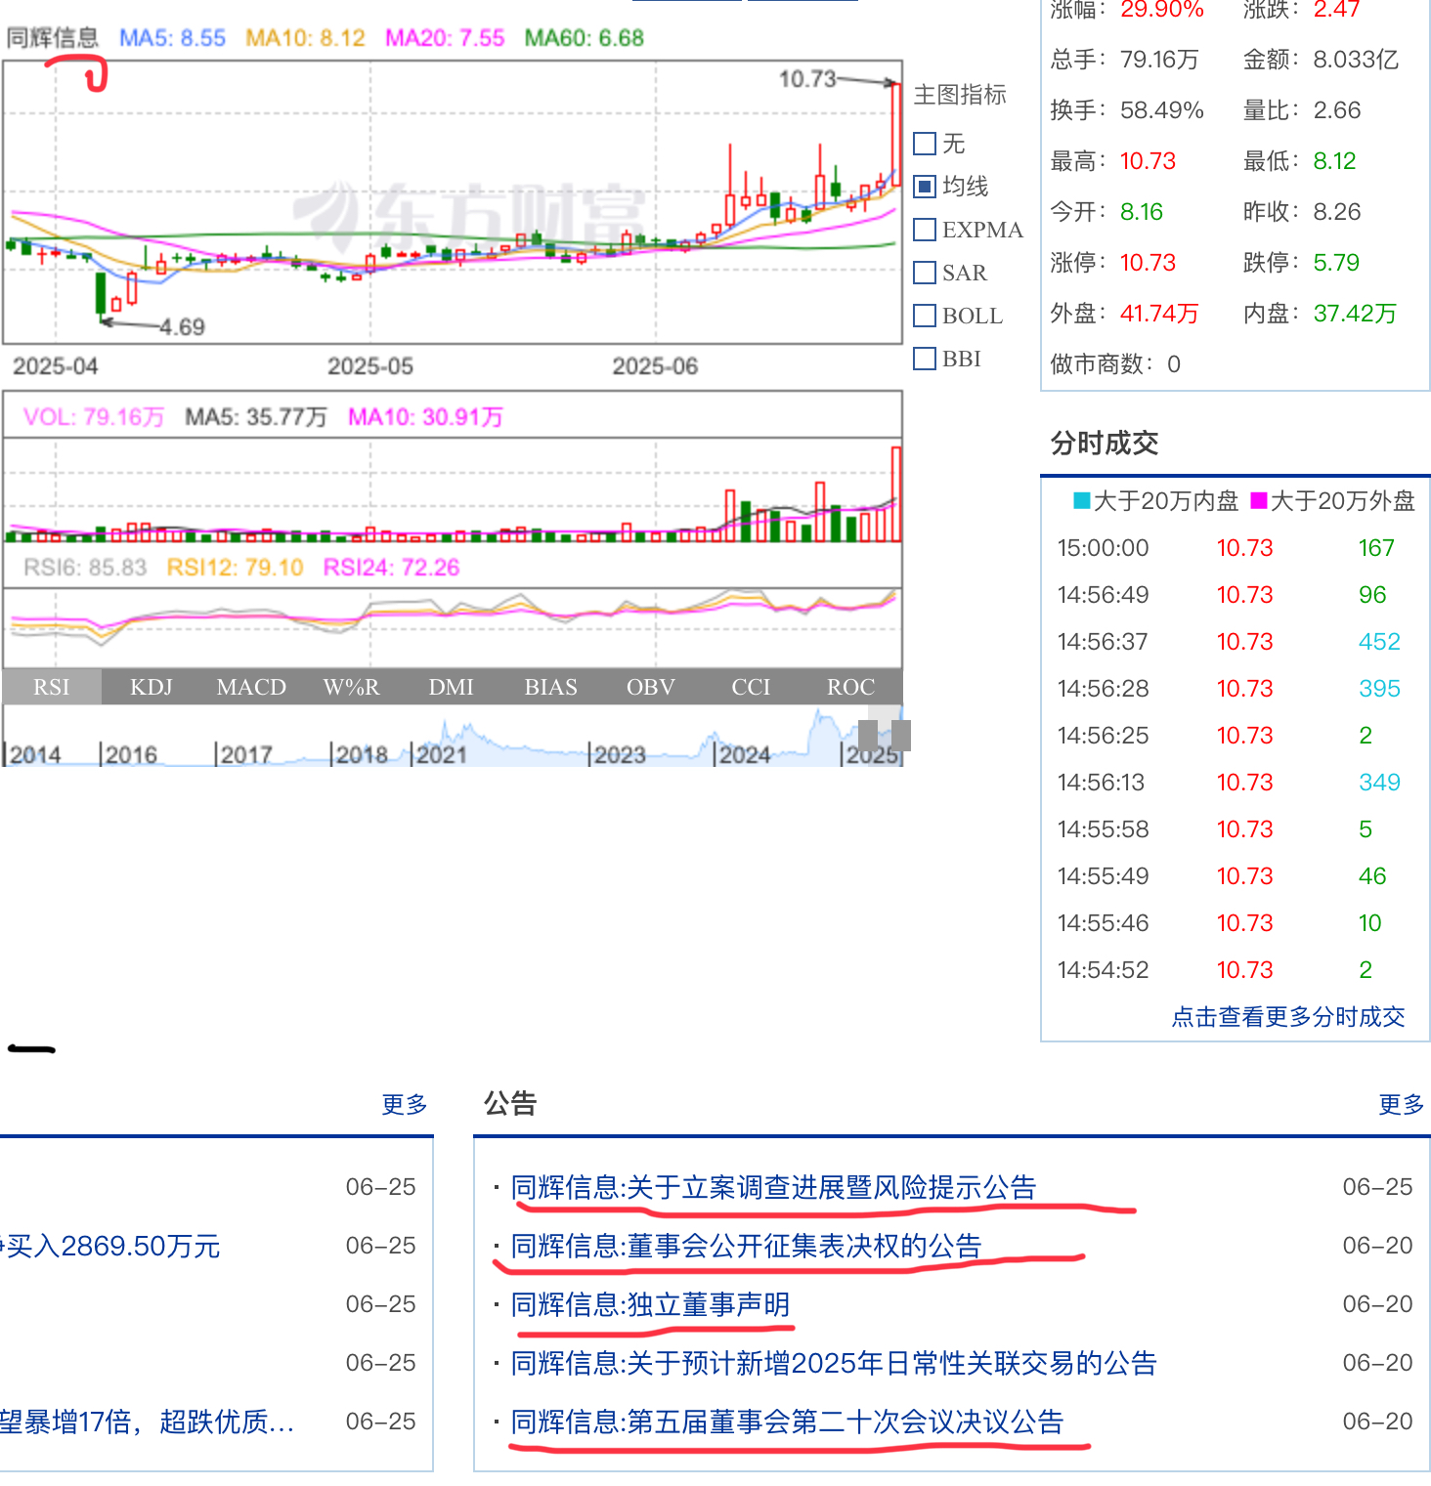Screen dimensions: 1431x1486
Task: Click the MA10: 8.12 legend label
Action: pos(305,38)
